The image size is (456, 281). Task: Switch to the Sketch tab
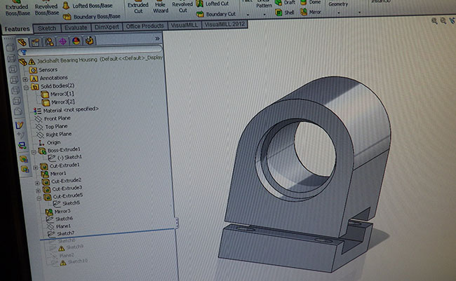tap(47, 28)
